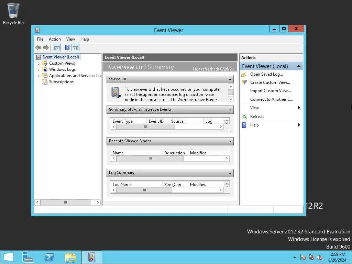Click the Event Viewer taskbar button
Viewport: 352px width, 264px height.
pos(91,257)
